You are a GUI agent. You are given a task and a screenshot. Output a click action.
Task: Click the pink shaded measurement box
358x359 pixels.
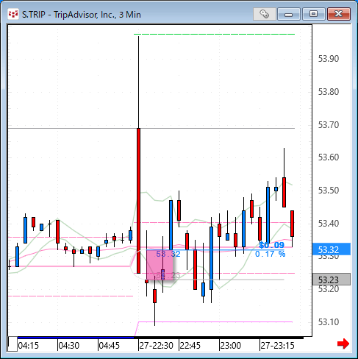[160, 265]
